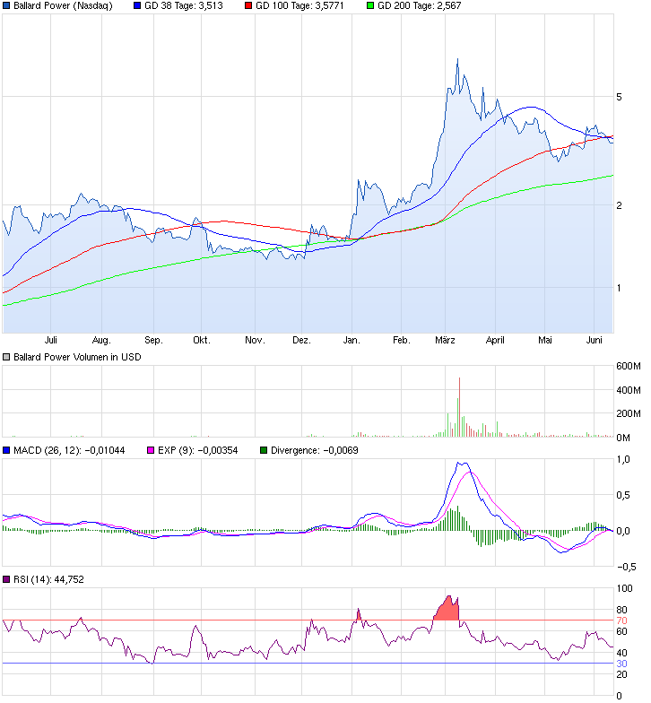
Task: Click the RSI axis value '40'
Action: pos(621,653)
